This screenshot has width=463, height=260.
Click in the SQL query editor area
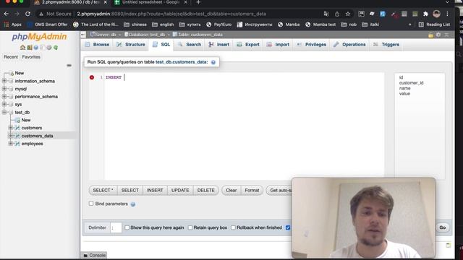point(244,126)
